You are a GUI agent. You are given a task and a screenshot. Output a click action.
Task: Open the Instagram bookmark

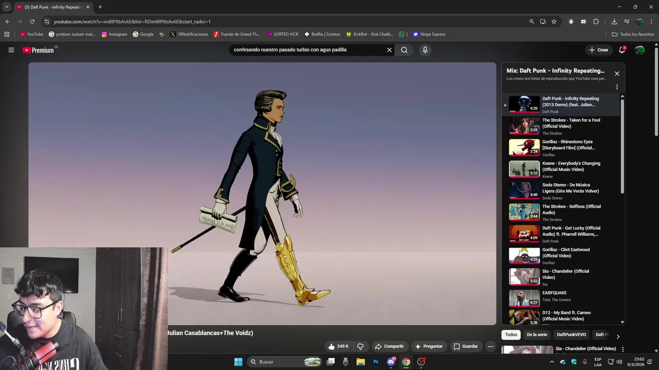114,34
